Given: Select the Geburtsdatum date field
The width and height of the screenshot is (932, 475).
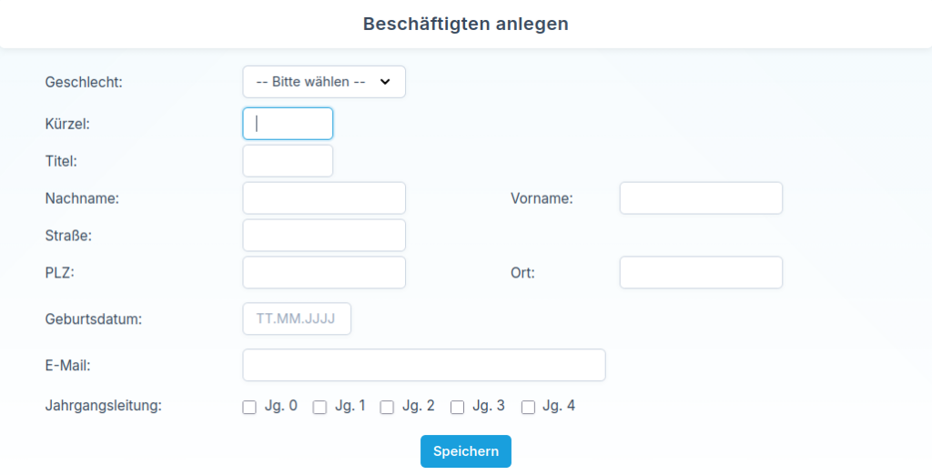Looking at the screenshot, I should pyautogui.click(x=297, y=319).
